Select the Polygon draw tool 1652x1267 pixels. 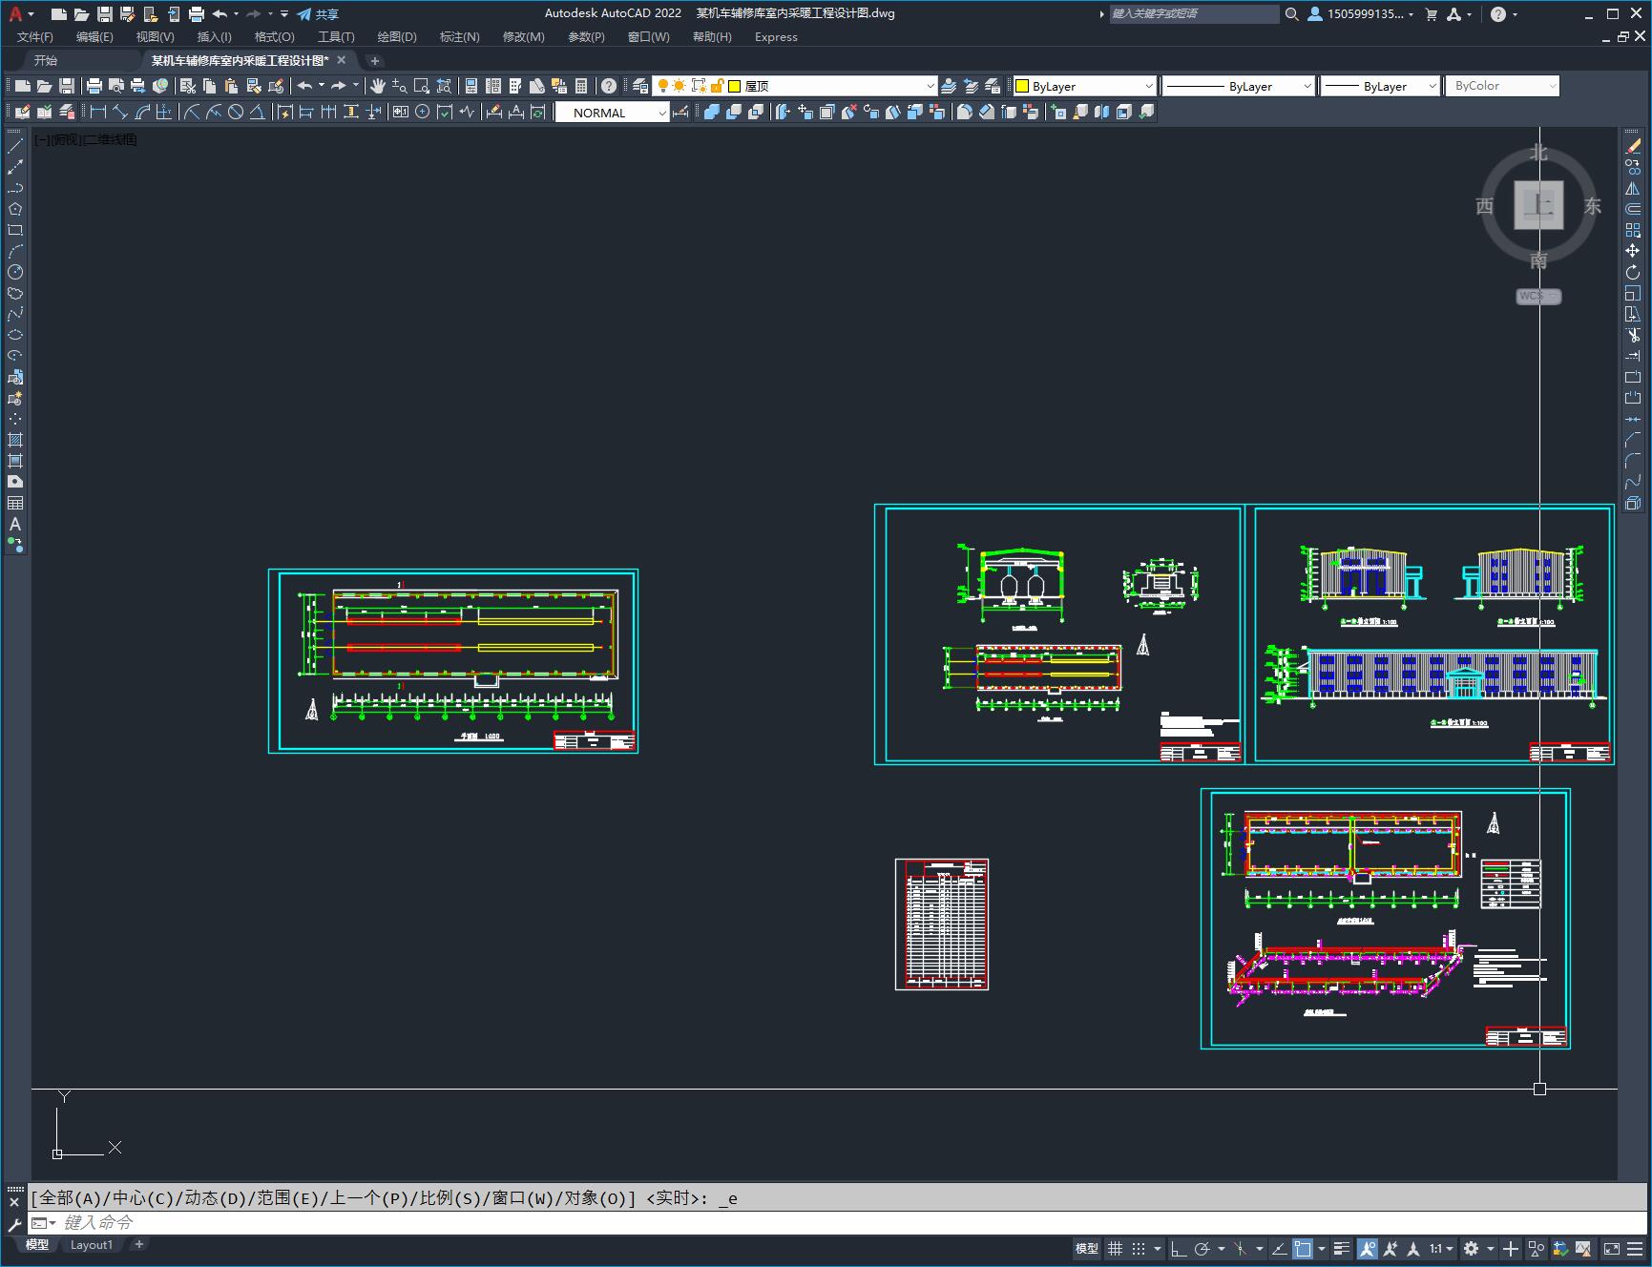click(15, 209)
